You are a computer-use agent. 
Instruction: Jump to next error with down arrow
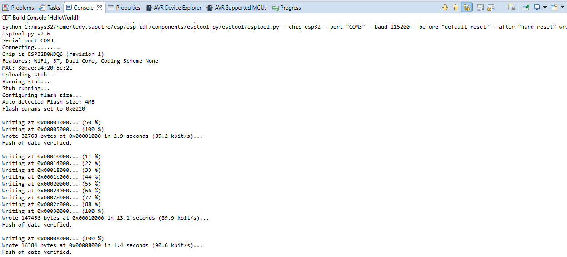[x=445, y=7]
